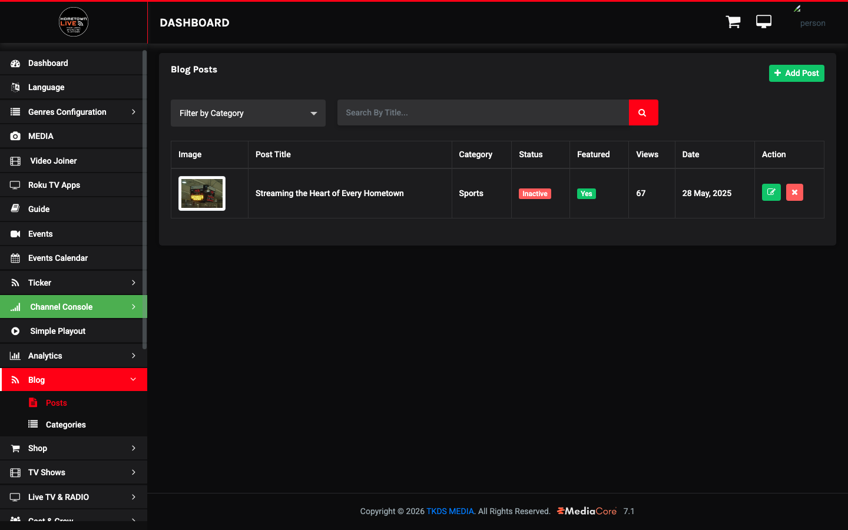Click the Video Joiner film icon
The image size is (848, 530).
pos(15,161)
